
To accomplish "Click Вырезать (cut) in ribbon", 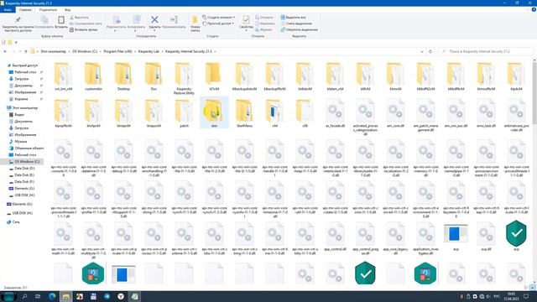I will click(79, 17).
